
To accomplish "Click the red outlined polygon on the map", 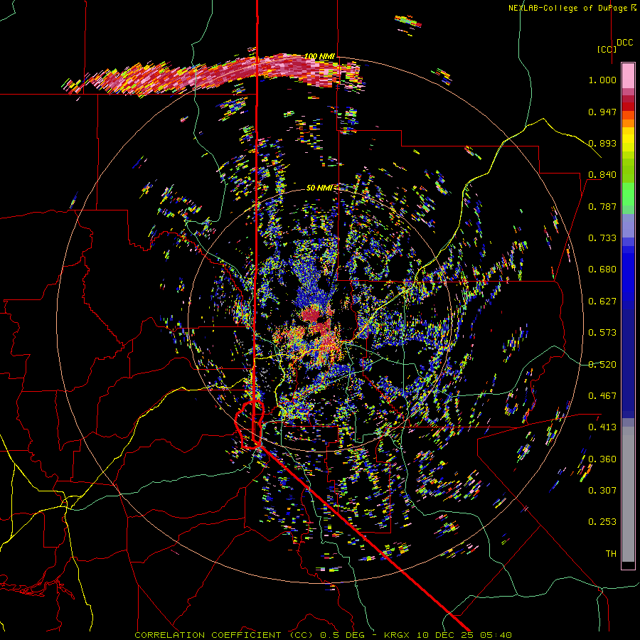I will click(250, 425).
